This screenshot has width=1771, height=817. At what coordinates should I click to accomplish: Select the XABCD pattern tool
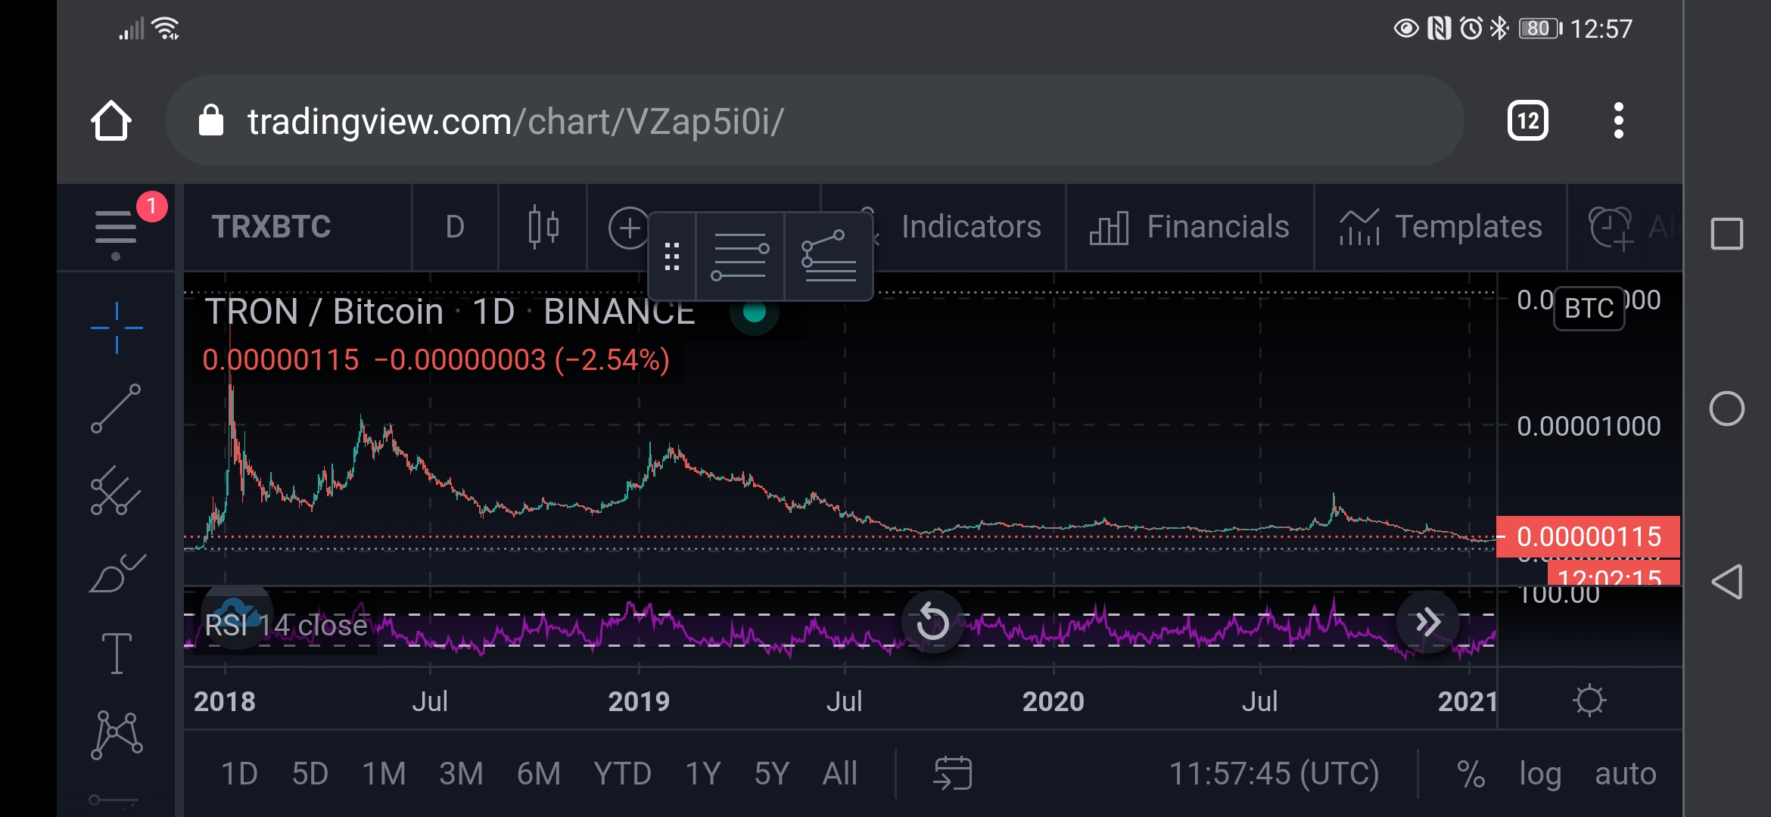point(117,734)
